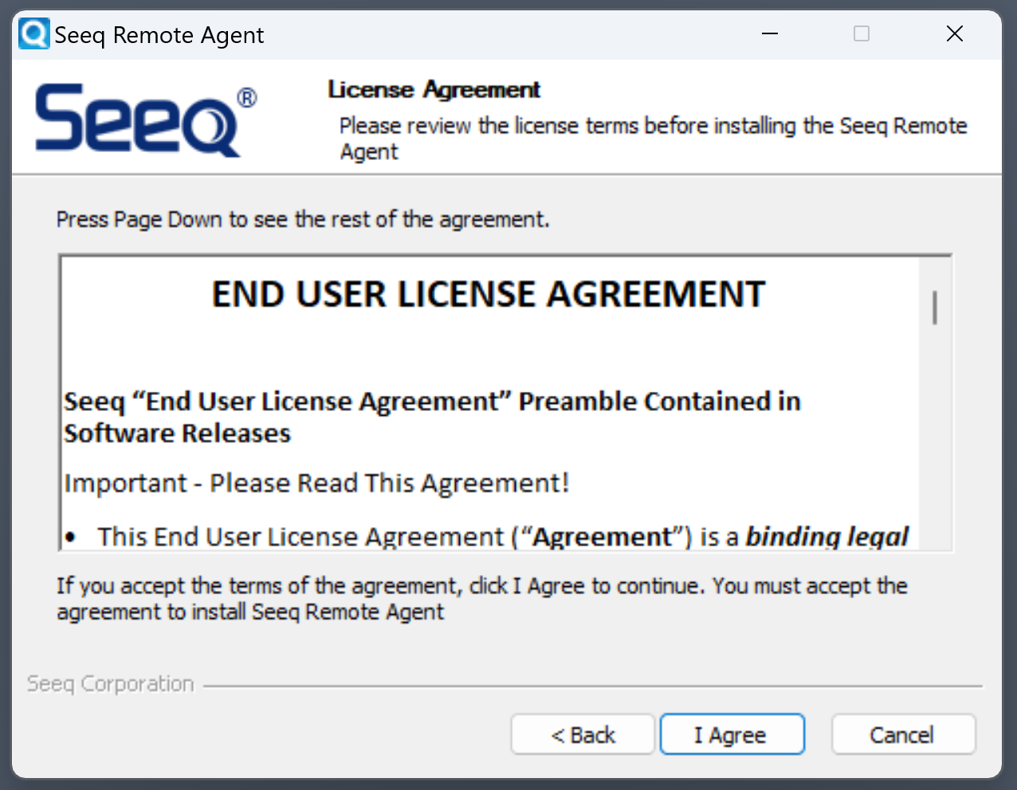1017x790 pixels.
Task: Click the Seeq branding in the header banner
Action: coord(139,121)
